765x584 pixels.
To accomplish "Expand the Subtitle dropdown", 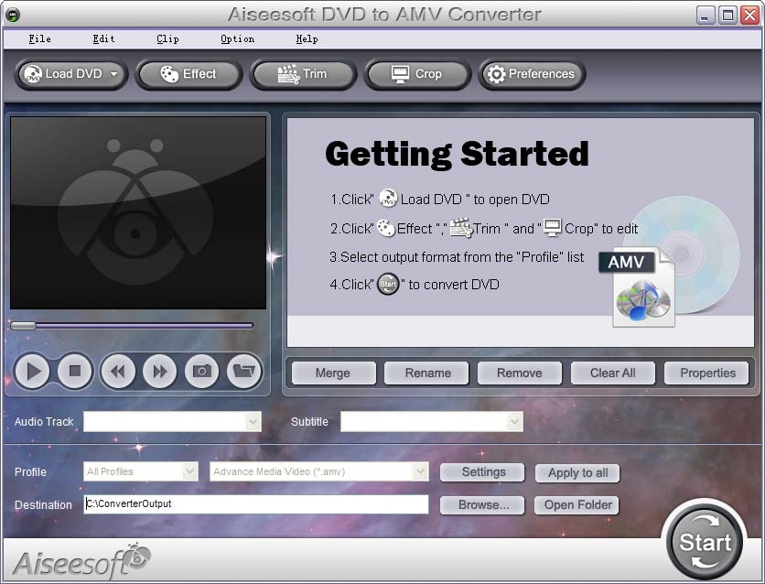I will point(514,422).
